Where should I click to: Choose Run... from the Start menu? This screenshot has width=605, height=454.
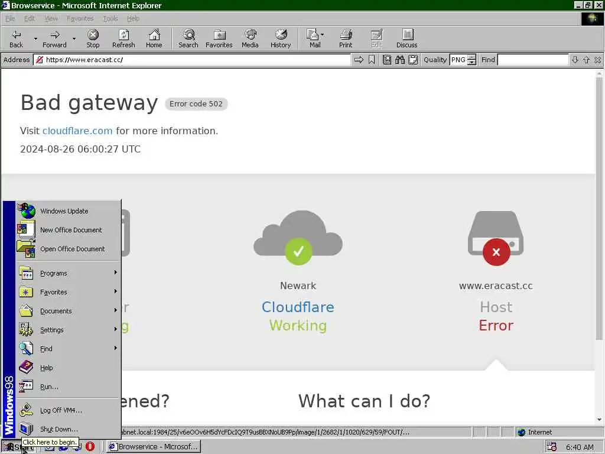(x=69, y=387)
